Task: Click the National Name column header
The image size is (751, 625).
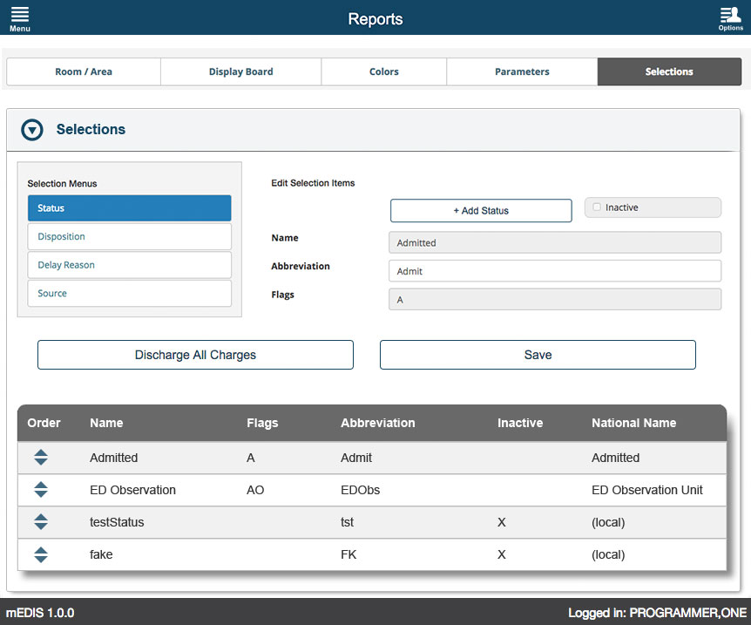Action: (633, 423)
